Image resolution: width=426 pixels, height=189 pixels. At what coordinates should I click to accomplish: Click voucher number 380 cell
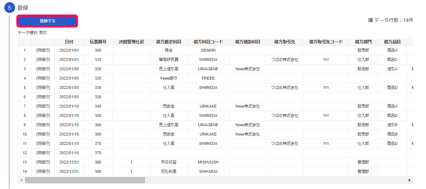coord(98,162)
